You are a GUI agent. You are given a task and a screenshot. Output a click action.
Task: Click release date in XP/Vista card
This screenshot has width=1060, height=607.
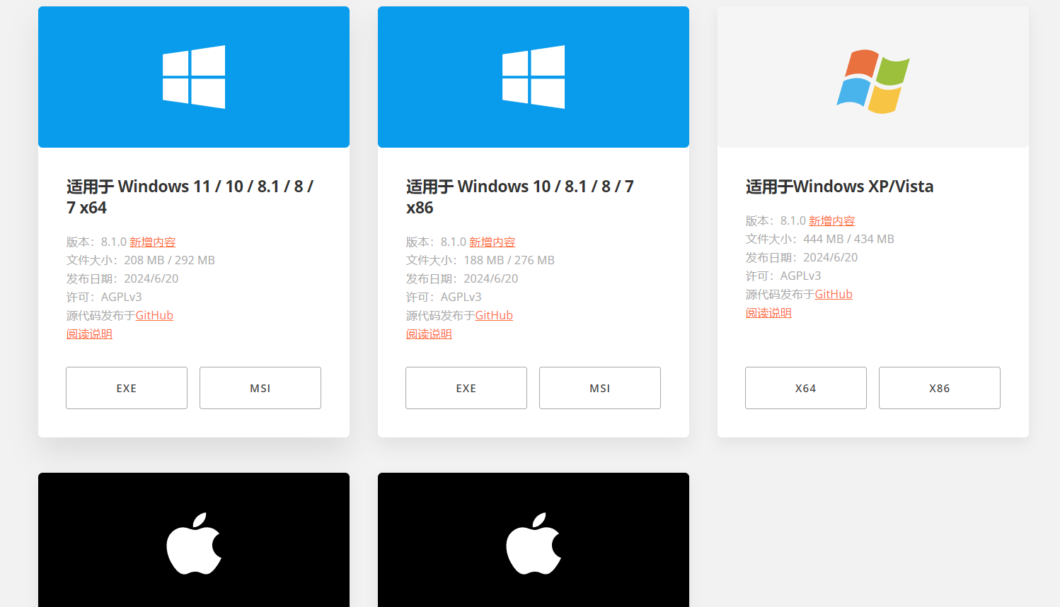tap(831, 257)
